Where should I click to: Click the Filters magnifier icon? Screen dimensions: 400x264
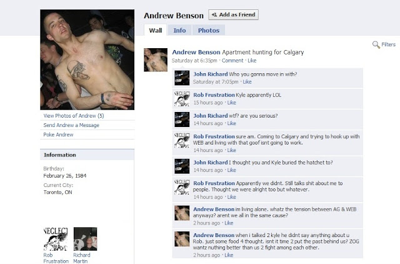[376, 44]
